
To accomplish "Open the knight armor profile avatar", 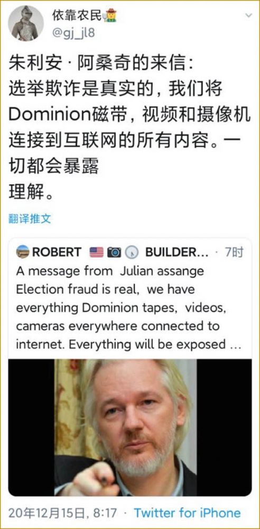I will pos(25,23).
